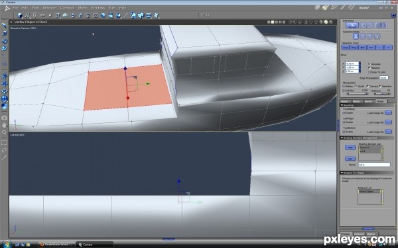Click the yellow sphere display icon in viewport header
398x248 pixels.
pyautogui.click(x=326, y=22)
